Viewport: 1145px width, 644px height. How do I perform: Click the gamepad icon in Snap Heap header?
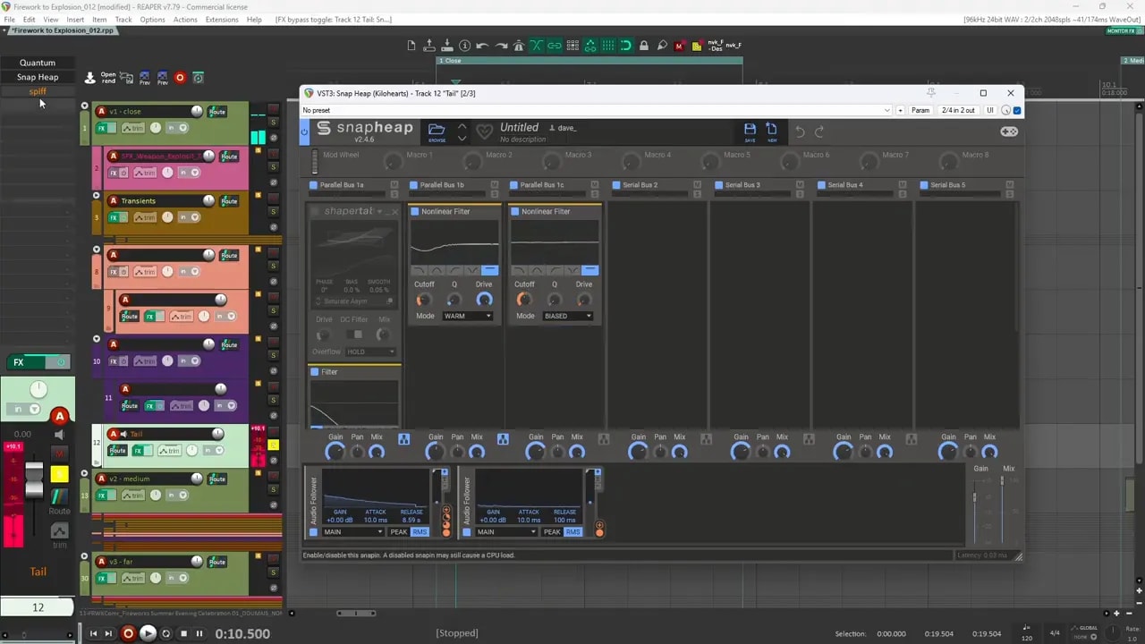pyautogui.click(x=1008, y=131)
